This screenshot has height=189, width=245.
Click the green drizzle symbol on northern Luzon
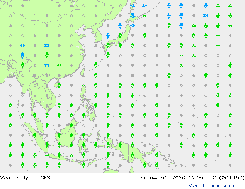(x=84, y=86)
